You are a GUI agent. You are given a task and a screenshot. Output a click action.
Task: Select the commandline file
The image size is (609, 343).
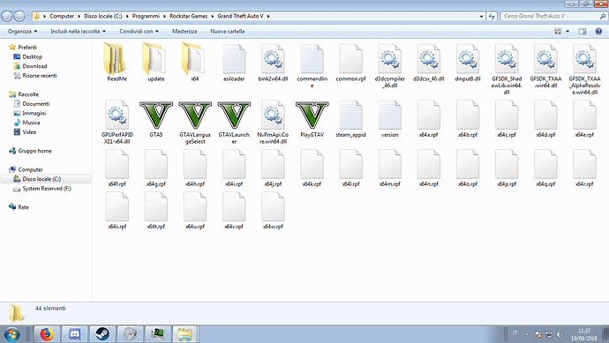click(x=312, y=65)
